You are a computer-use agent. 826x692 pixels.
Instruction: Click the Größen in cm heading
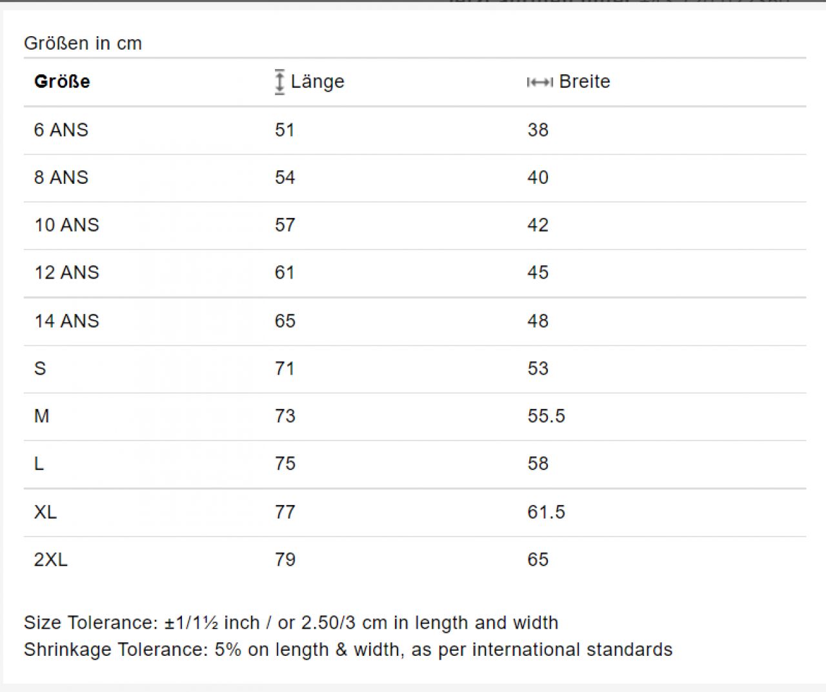[x=83, y=43]
